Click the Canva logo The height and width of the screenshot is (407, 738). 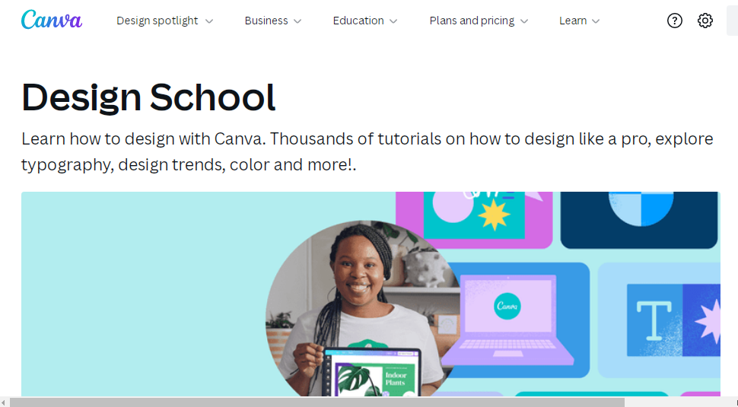click(52, 21)
